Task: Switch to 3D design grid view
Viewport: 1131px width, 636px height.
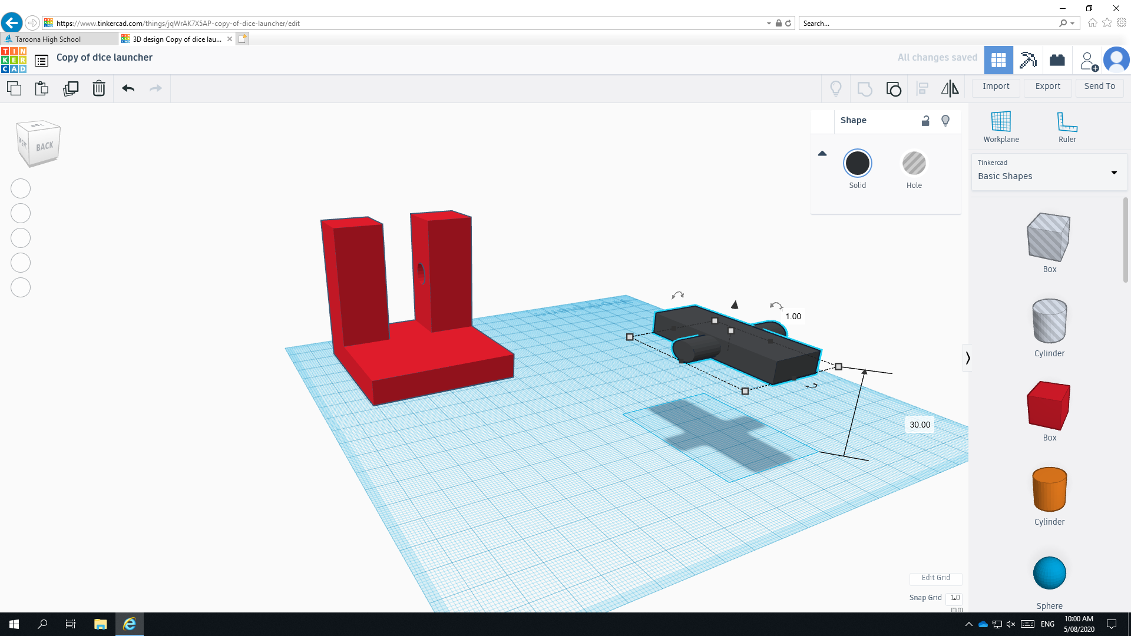Action: 998,60
